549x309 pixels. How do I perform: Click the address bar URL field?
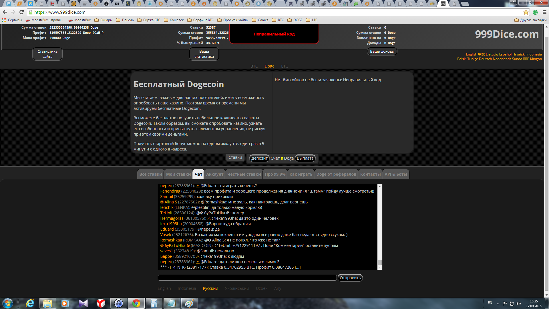pos(274,12)
